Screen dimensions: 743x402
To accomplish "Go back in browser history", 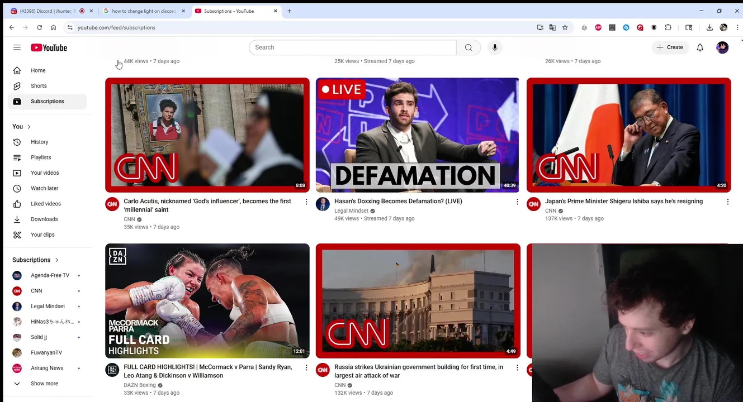I will 12,27.
